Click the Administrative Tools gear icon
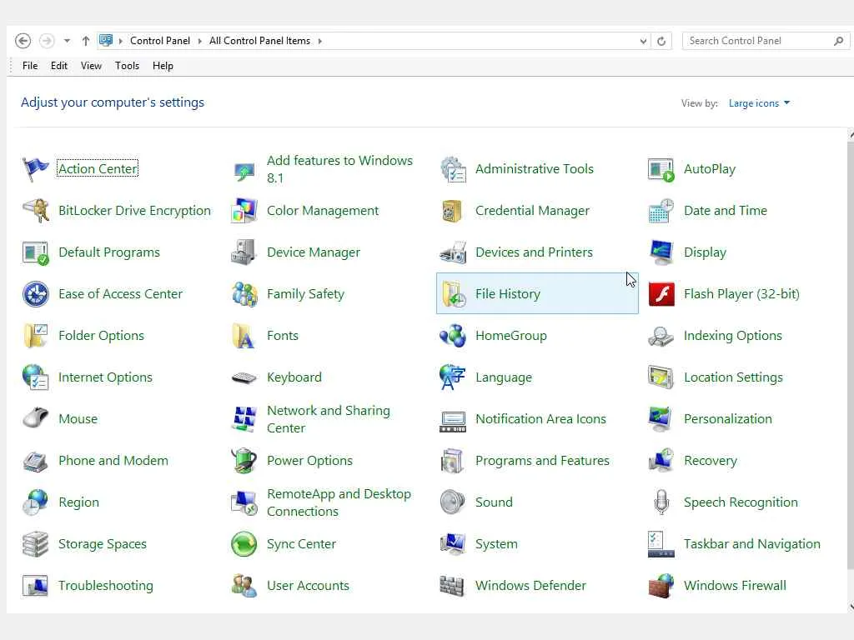The height and width of the screenshot is (640, 854). (453, 169)
